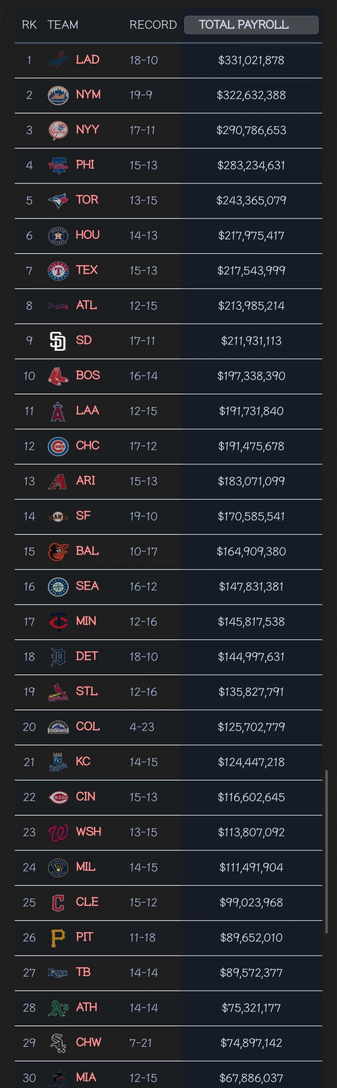This screenshot has width=337, height=1088.
Task: Click the Phillies payroll value $283,234,631
Action: pyautogui.click(x=251, y=165)
